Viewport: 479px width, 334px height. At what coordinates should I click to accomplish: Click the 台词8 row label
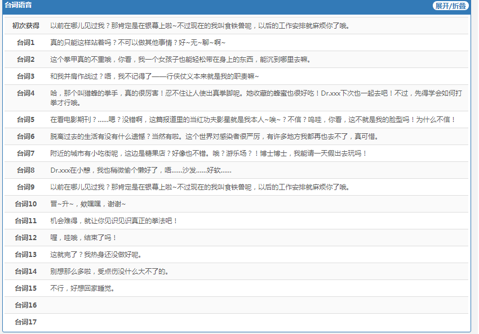tap(25, 170)
